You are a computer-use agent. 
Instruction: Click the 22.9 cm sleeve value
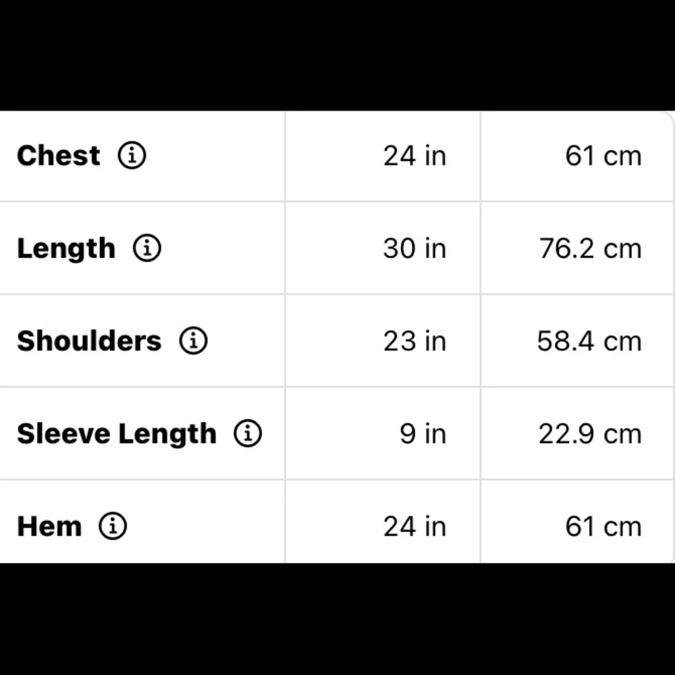(590, 433)
